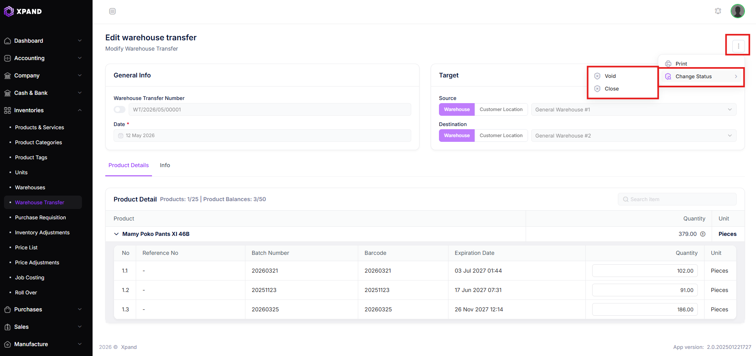Choose Void from the status submenu

pyautogui.click(x=610, y=76)
